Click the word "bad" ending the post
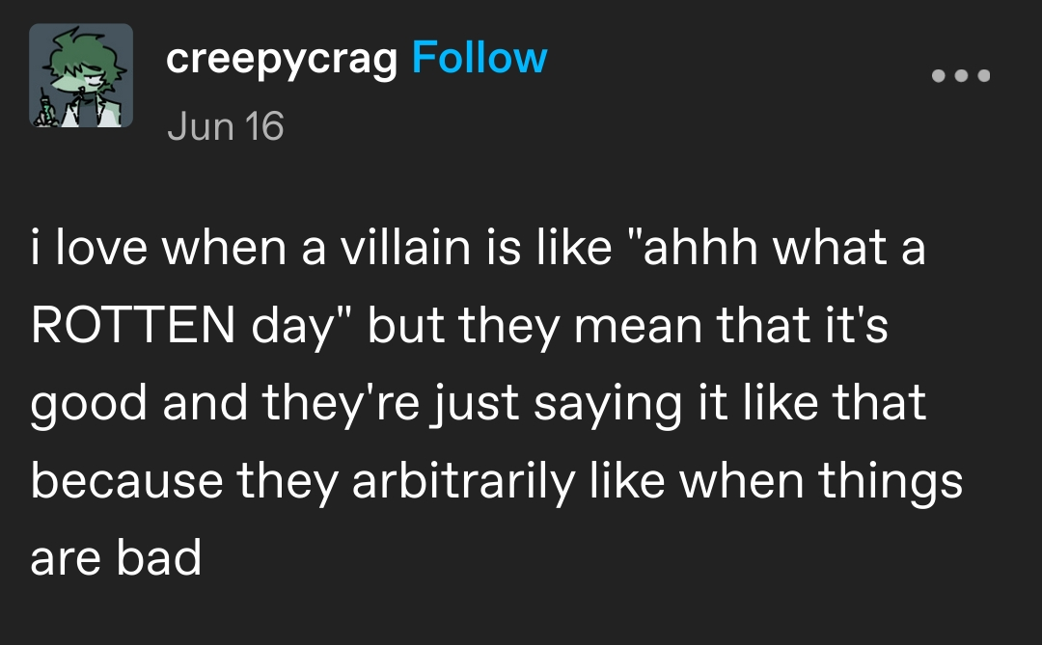This screenshot has height=645, width=1042. [158, 558]
